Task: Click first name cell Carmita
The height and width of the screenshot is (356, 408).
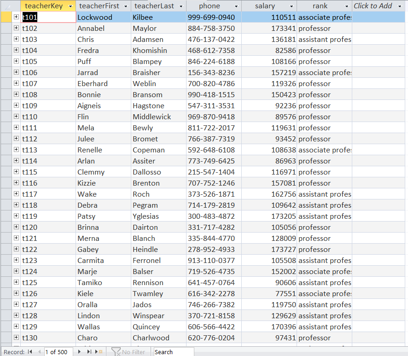Action: coord(103,261)
